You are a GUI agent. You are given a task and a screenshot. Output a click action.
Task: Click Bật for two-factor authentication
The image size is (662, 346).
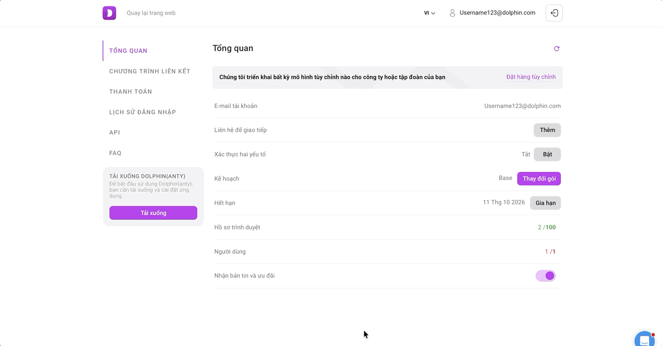click(x=547, y=154)
